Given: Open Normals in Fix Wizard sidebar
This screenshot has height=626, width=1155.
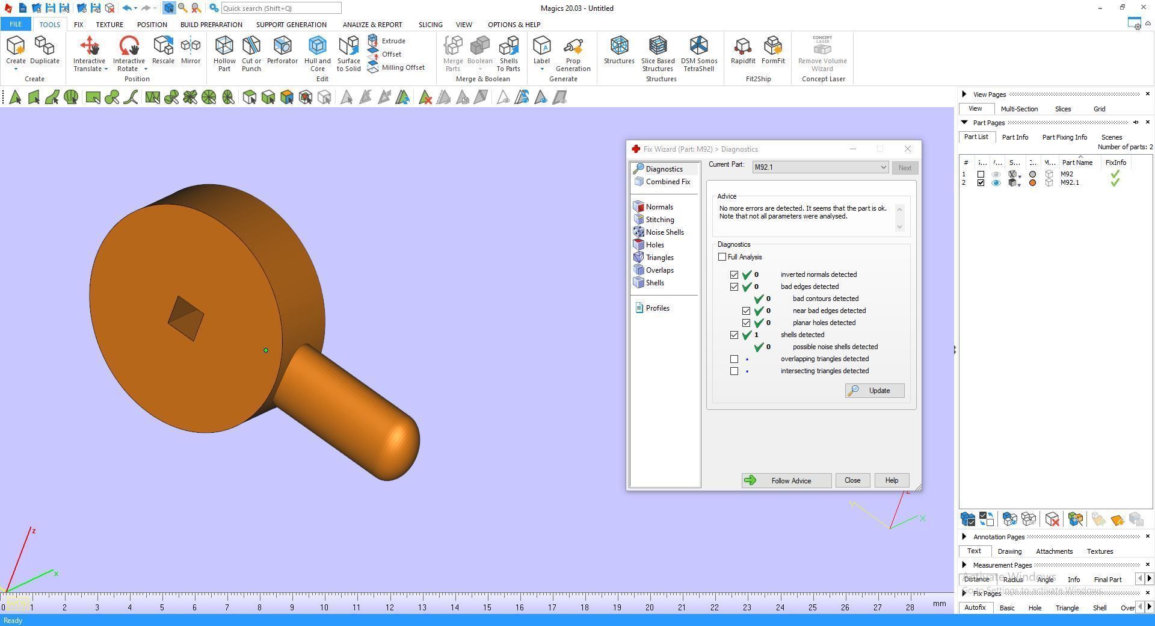Looking at the screenshot, I should point(653,207).
